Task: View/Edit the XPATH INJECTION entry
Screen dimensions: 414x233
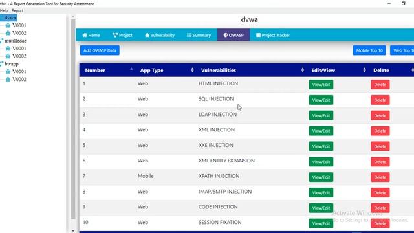Action: (x=321, y=177)
